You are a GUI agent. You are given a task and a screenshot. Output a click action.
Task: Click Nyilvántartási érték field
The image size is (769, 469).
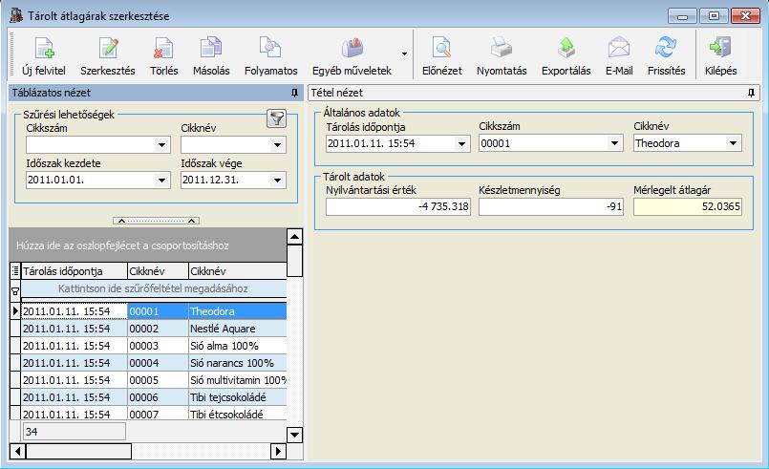tap(398, 206)
